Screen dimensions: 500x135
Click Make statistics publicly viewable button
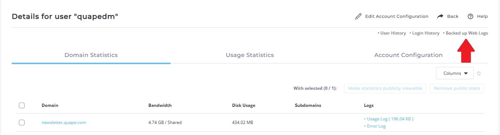coord(385,88)
